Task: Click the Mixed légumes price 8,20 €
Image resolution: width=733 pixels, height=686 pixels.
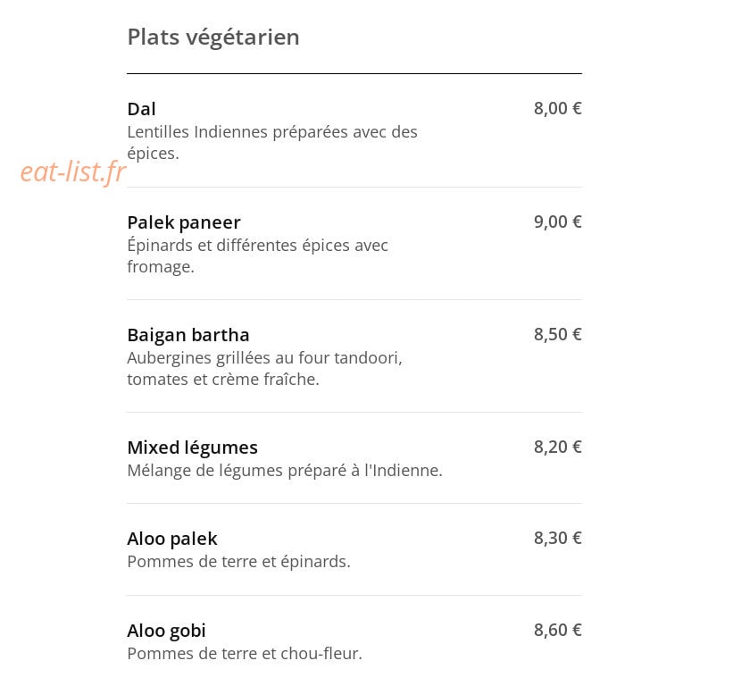Action: (x=558, y=447)
